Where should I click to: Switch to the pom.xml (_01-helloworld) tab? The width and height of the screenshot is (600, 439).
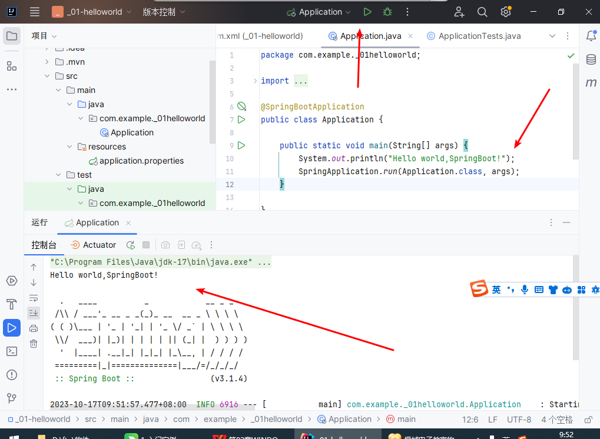click(x=260, y=36)
